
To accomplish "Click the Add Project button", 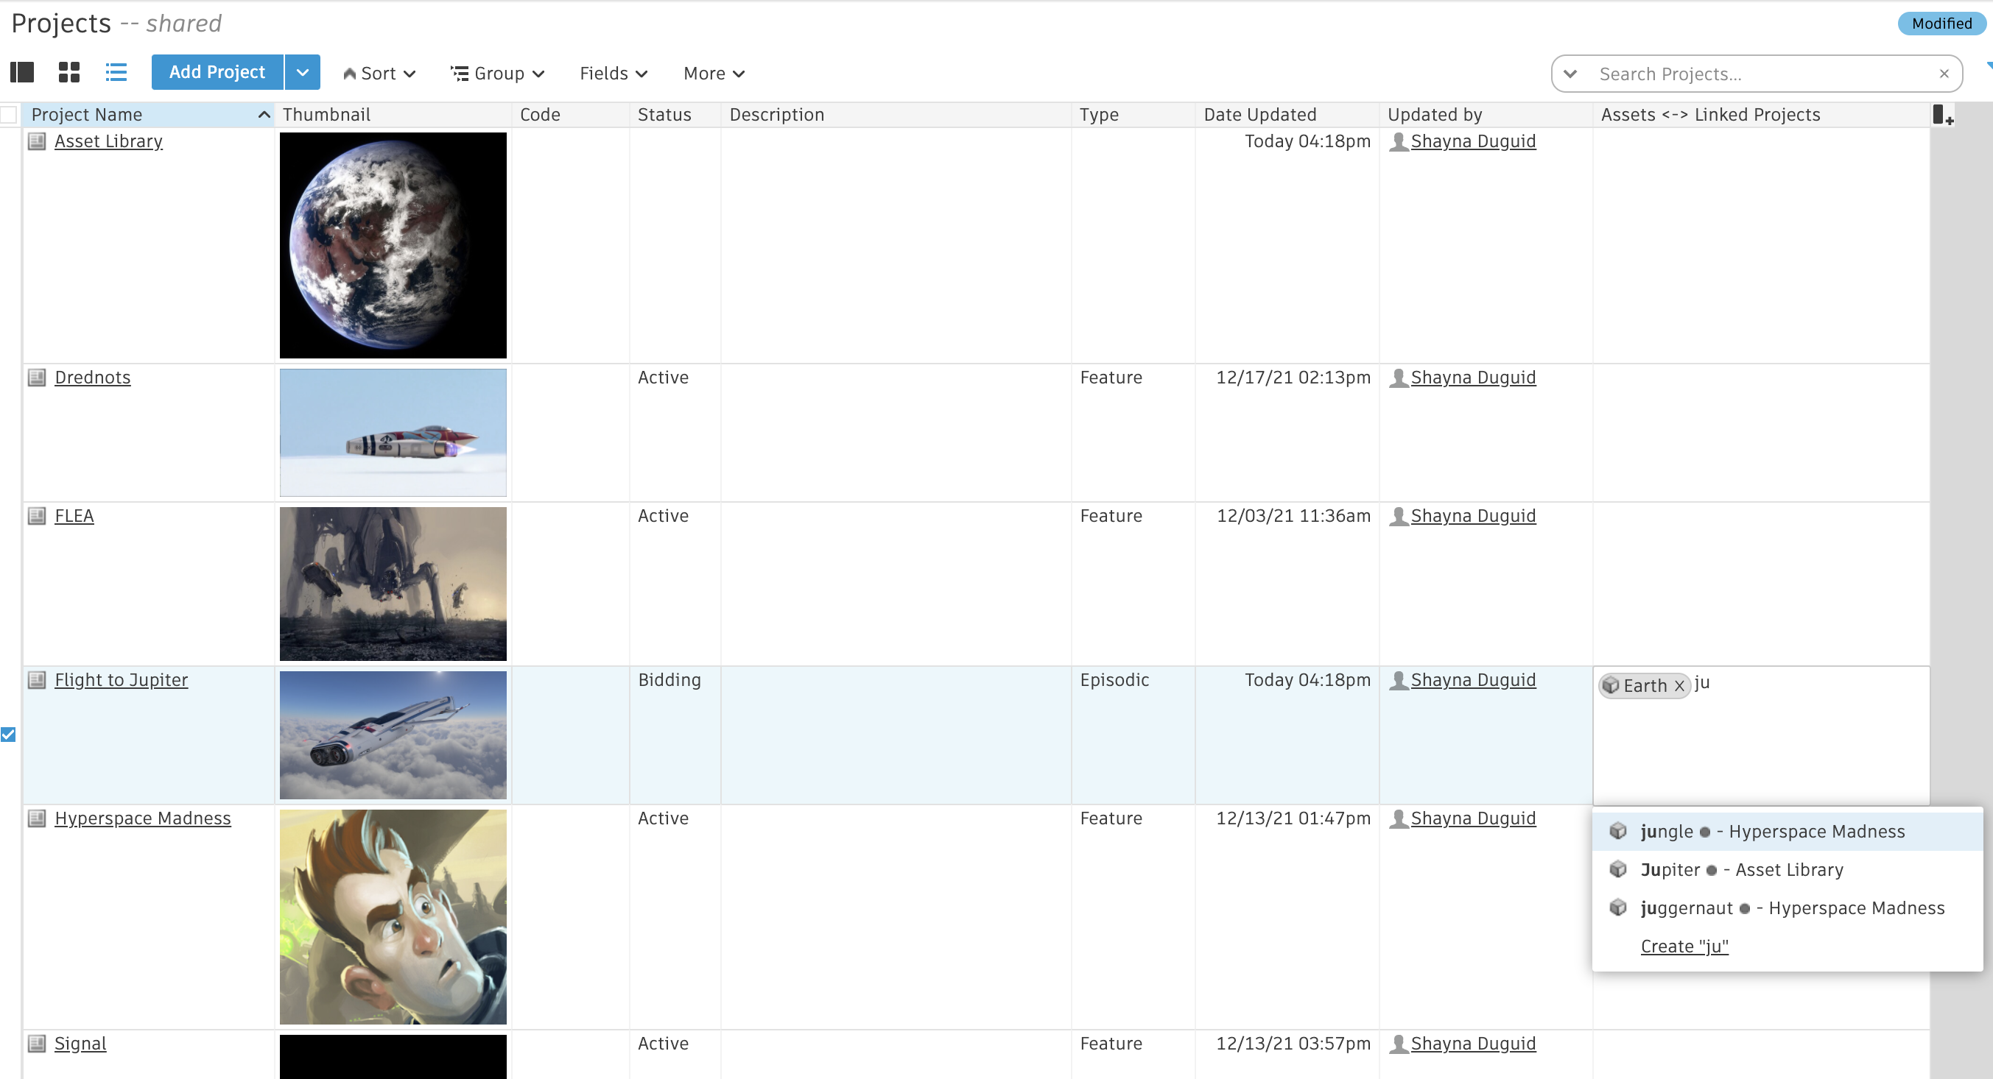I will pyautogui.click(x=217, y=73).
